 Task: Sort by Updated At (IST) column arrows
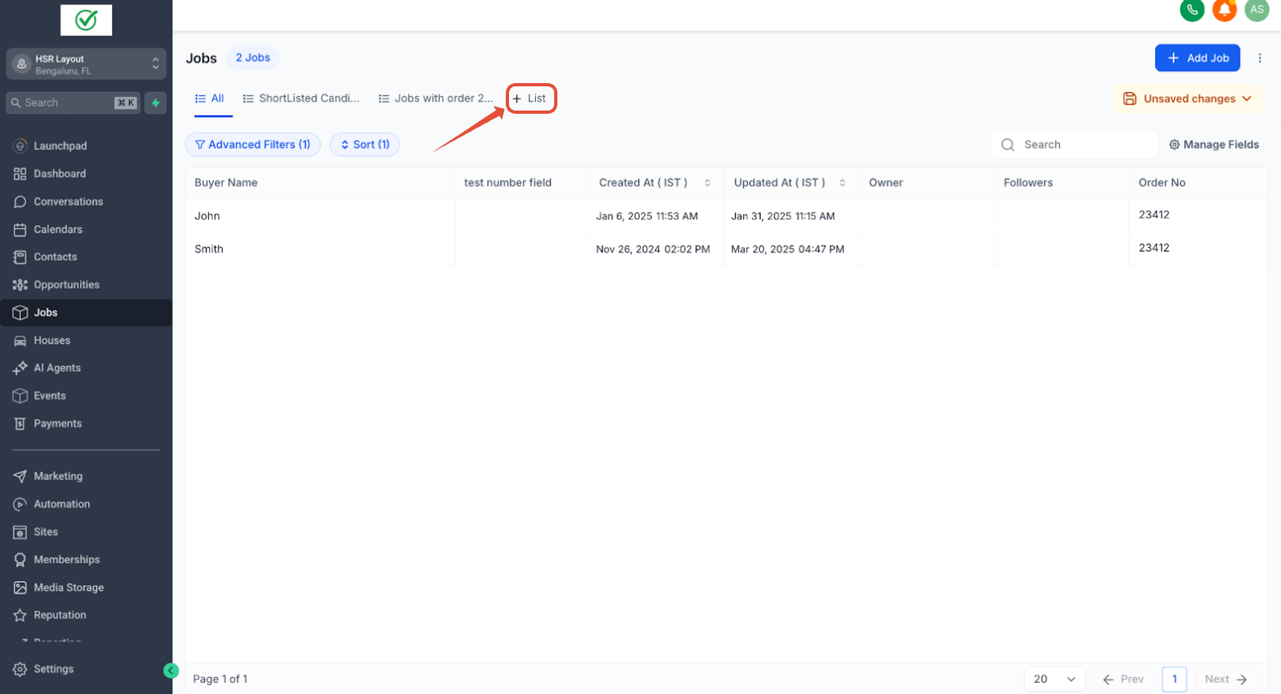click(x=842, y=183)
